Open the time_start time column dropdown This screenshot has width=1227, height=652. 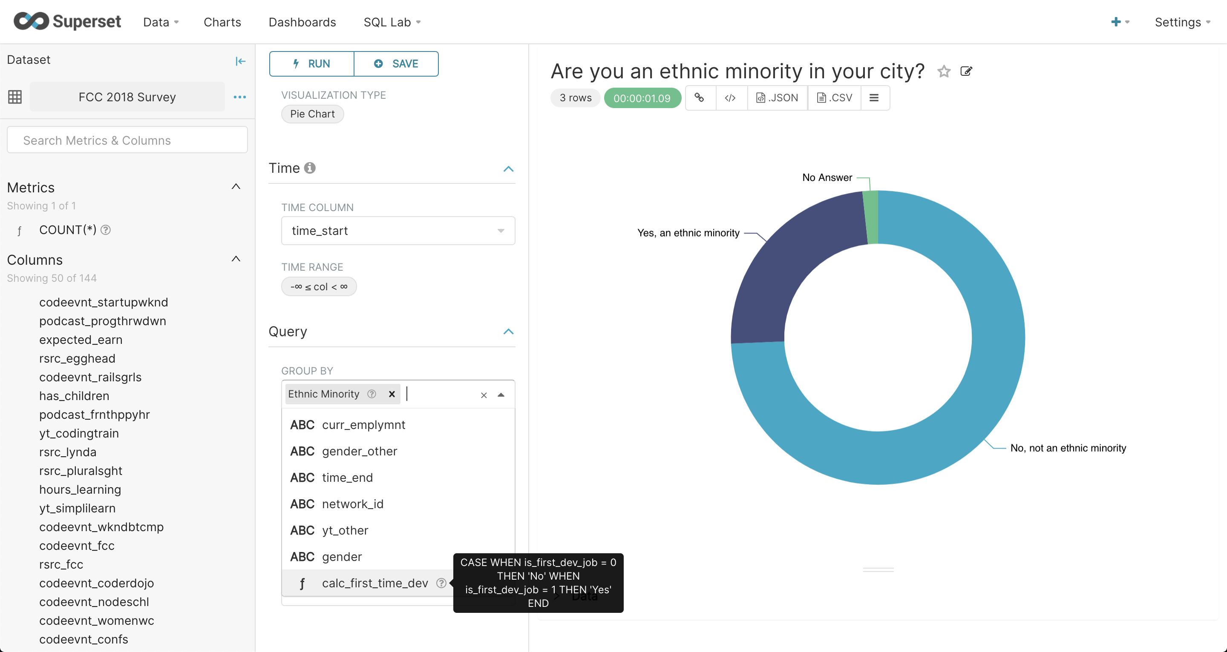[x=398, y=231]
